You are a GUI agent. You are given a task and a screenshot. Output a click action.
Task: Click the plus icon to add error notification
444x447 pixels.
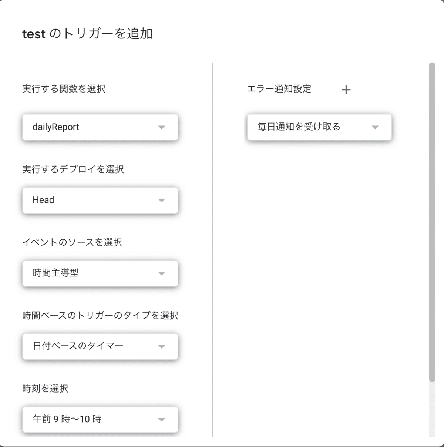(x=346, y=90)
